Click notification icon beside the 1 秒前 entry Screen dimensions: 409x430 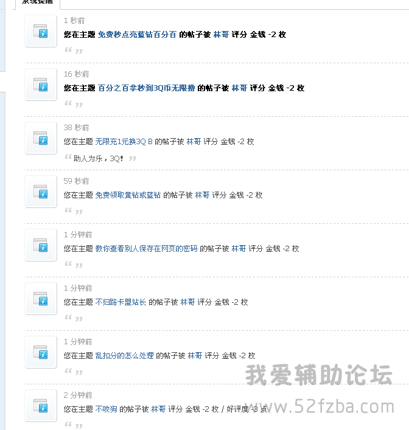(x=41, y=31)
